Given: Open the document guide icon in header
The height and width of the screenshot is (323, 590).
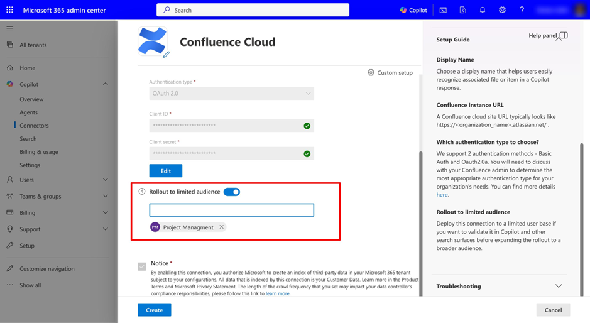Looking at the screenshot, I should (463, 10).
